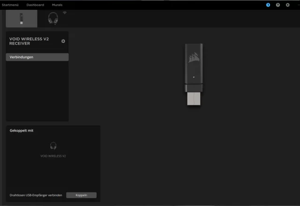Image resolution: width=300 pixels, height=206 pixels.
Task: Switch to the Dashboard view
Action: [35, 5]
